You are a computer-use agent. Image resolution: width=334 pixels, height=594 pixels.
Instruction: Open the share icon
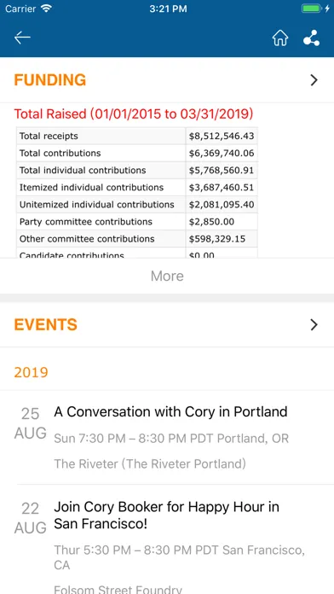click(x=312, y=38)
